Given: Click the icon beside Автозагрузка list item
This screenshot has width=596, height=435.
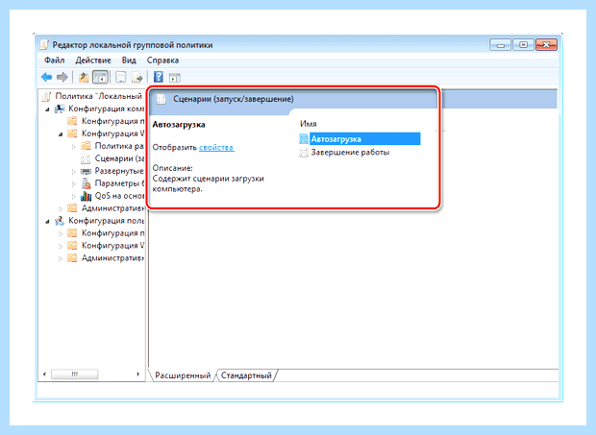Looking at the screenshot, I should pos(304,139).
